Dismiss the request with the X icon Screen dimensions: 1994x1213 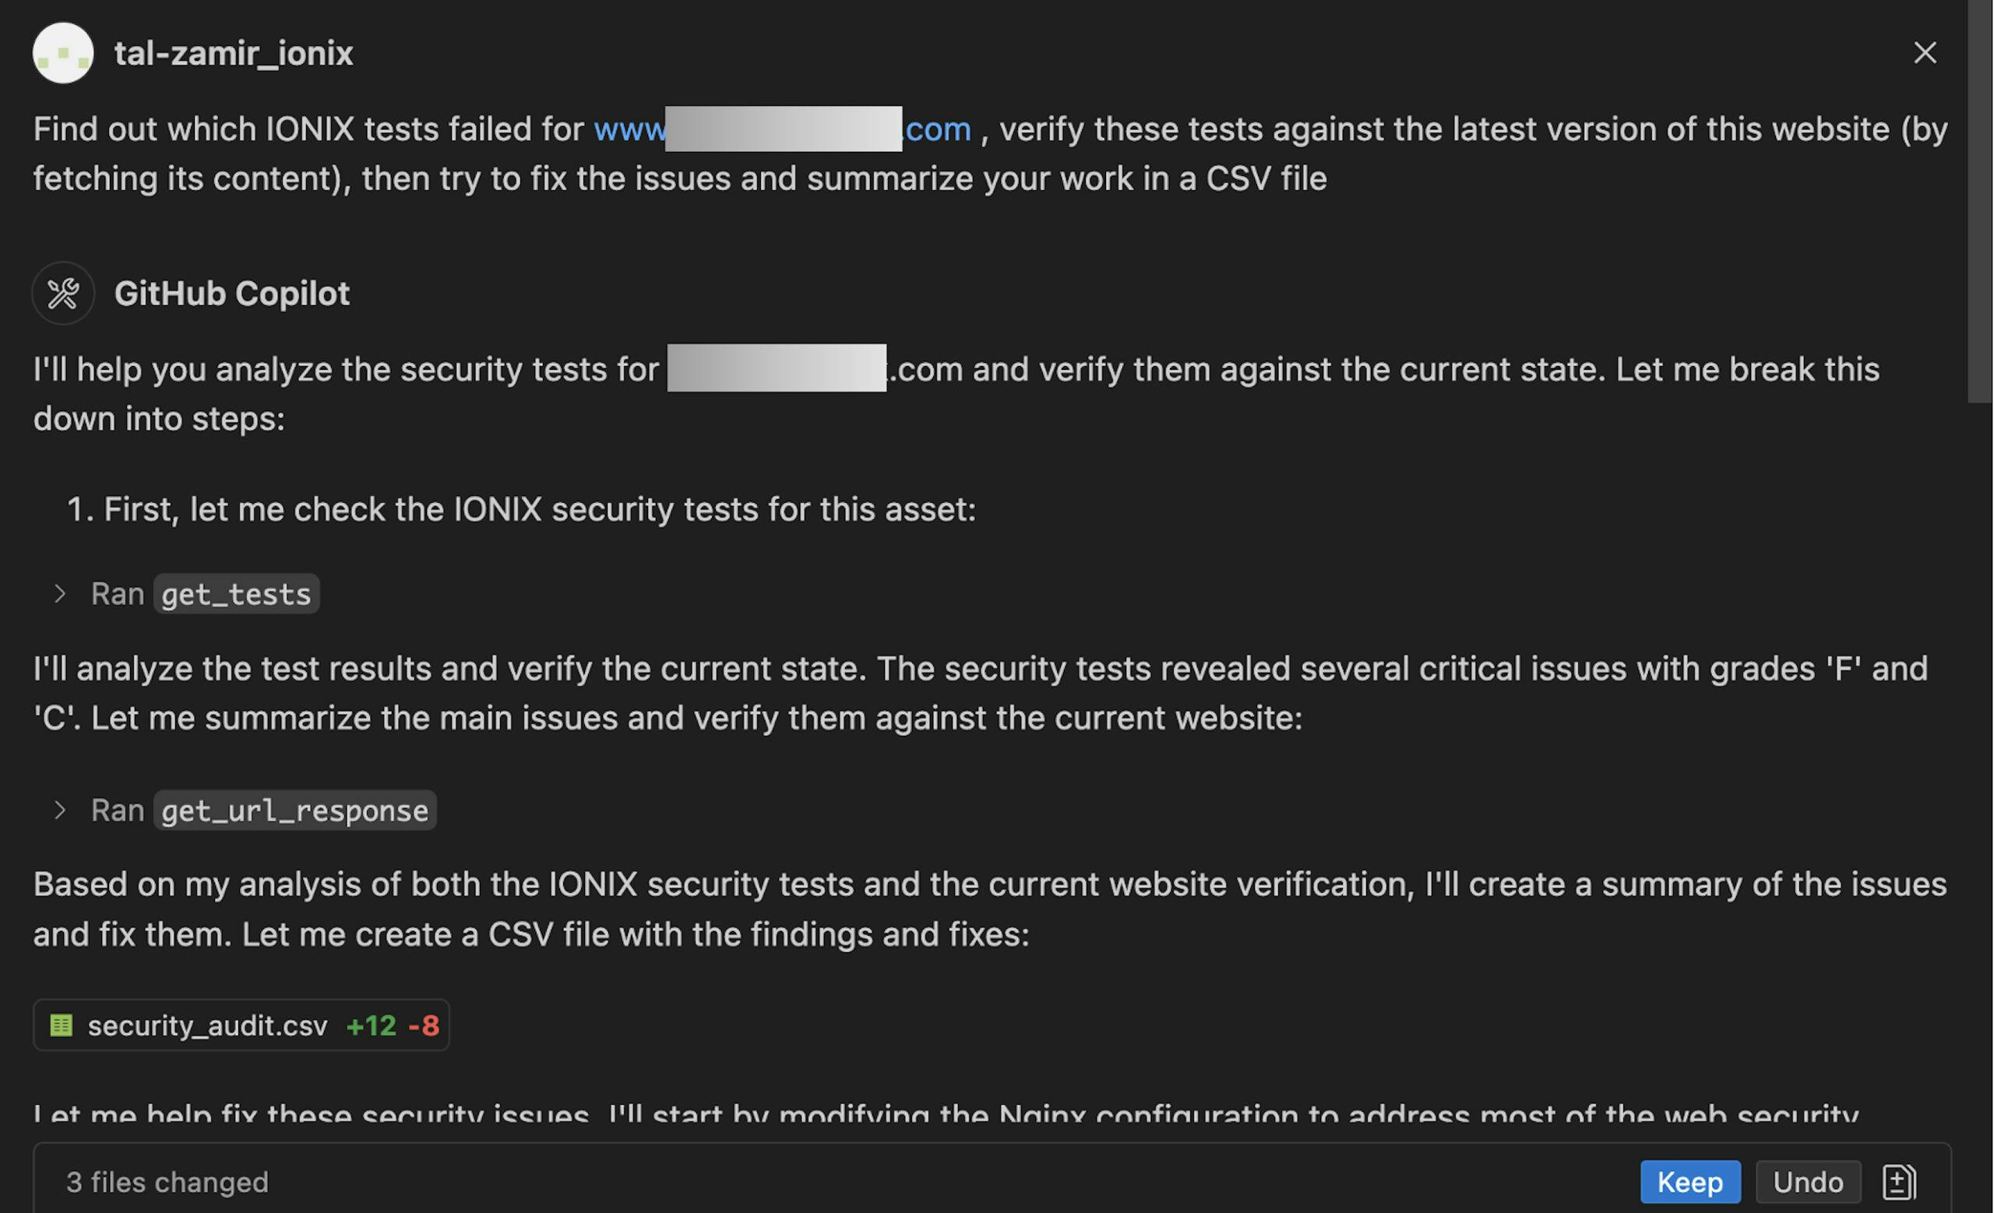pos(1925,53)
